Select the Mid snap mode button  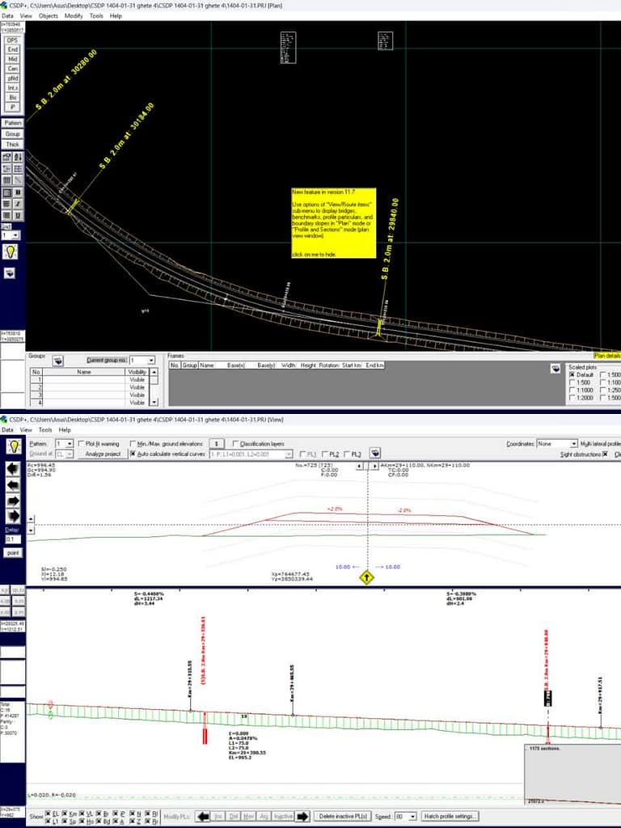(12, 59)
